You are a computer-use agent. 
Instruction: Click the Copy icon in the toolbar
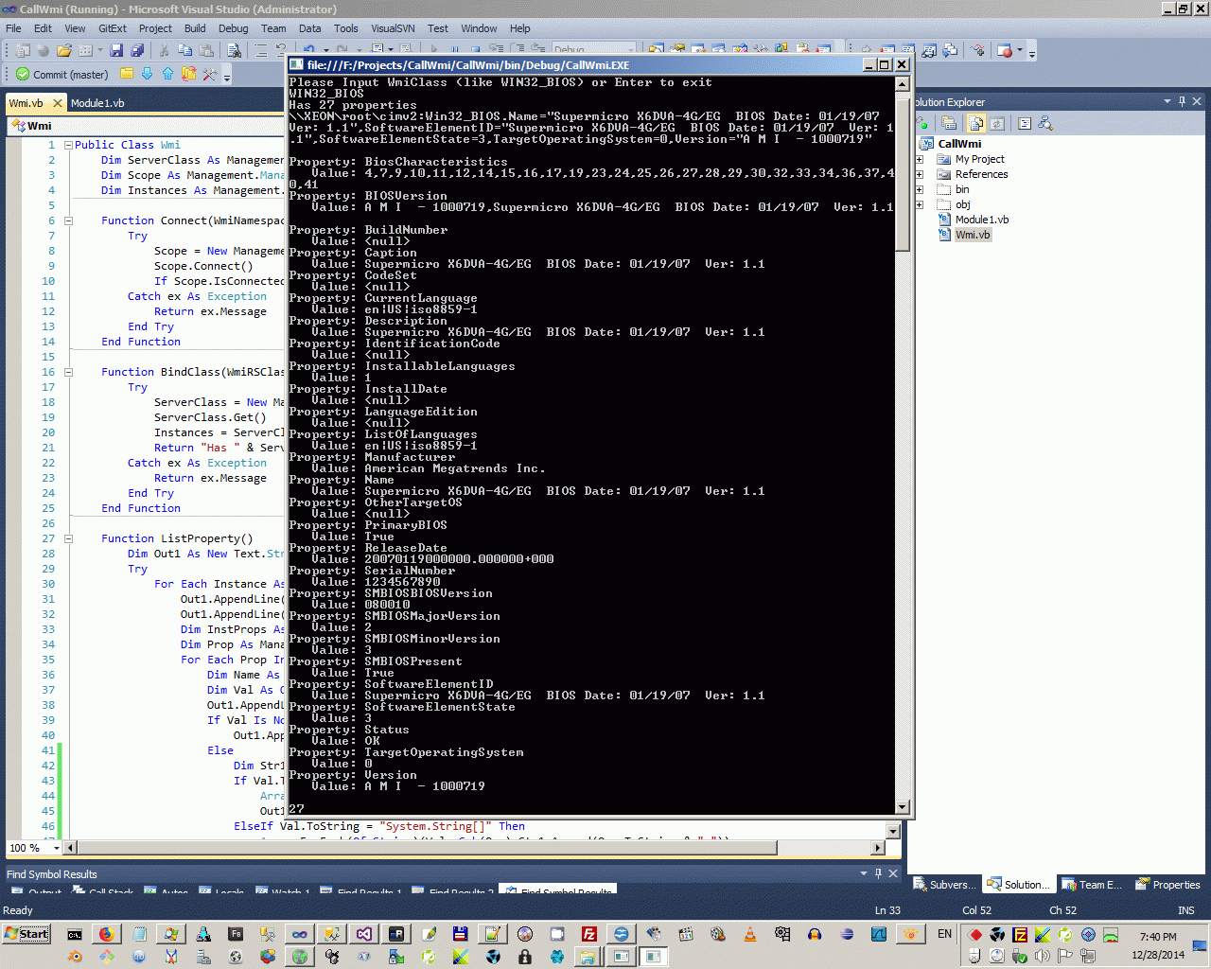click(185, 50)
